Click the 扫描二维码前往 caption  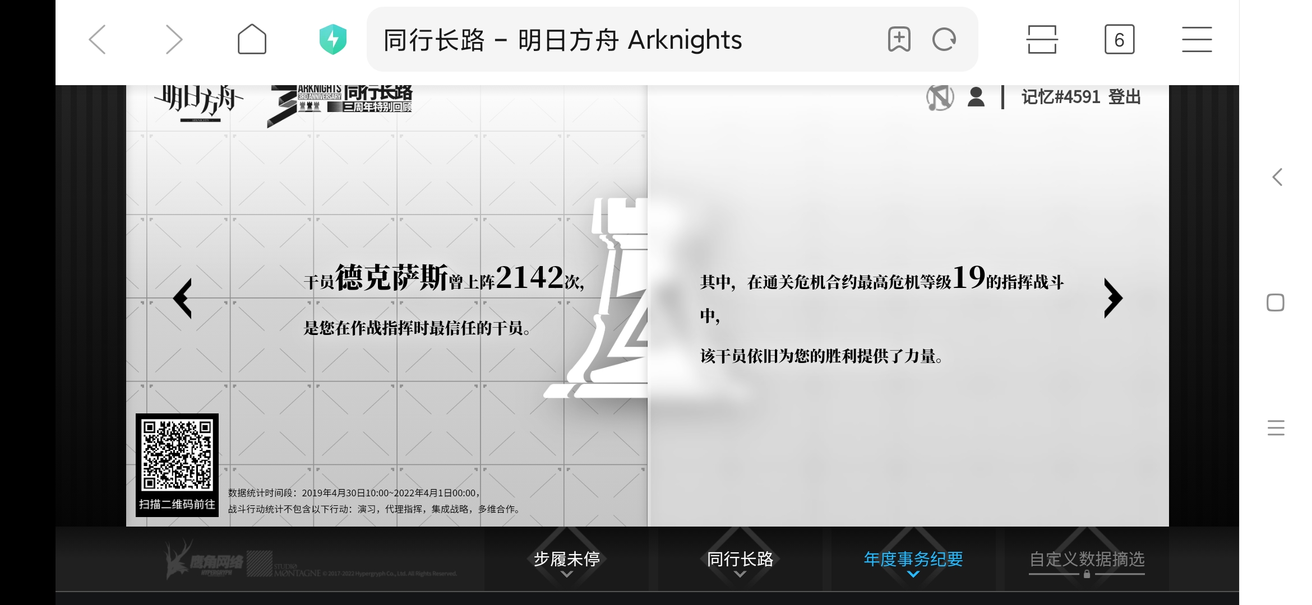coord(177,504)
